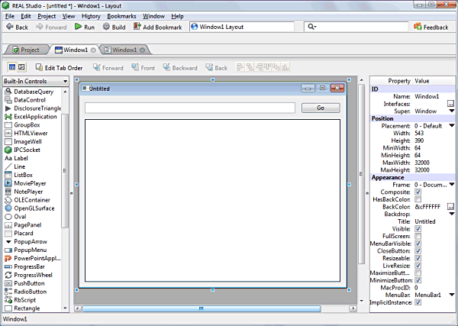Open the Built-In Controls dropdown
Screen dimensions: 458x326
click(34, 82)
